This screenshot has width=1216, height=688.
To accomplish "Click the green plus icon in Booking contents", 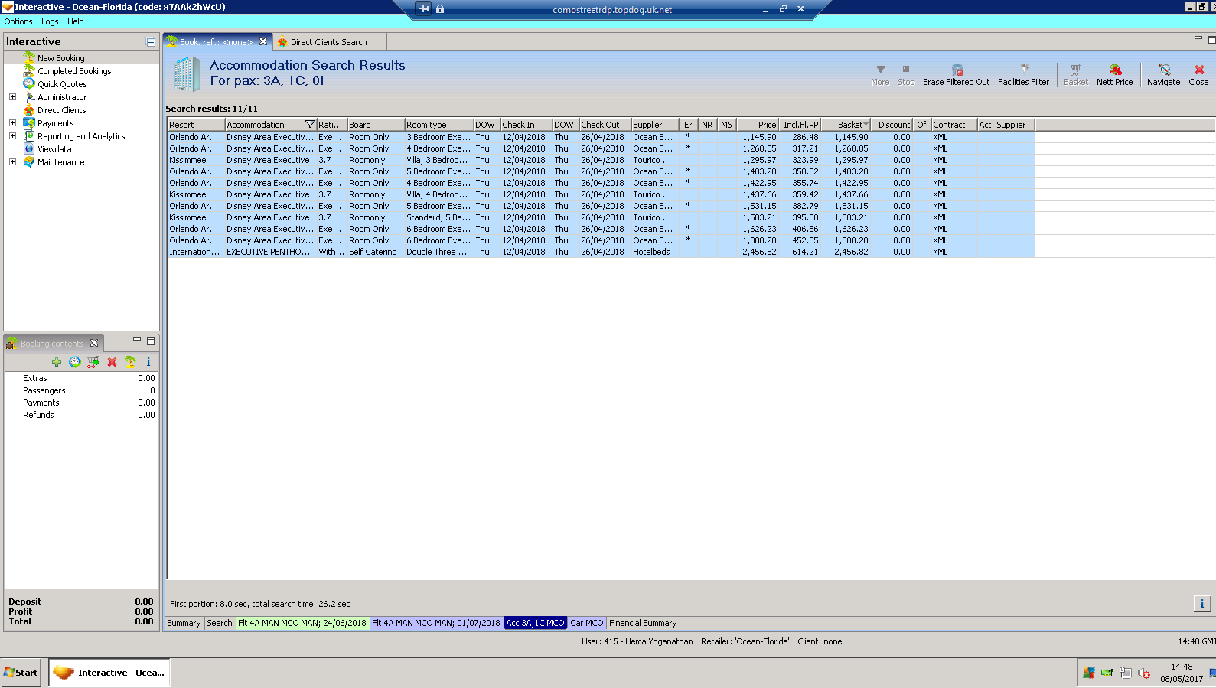I will tap(57, 362).
